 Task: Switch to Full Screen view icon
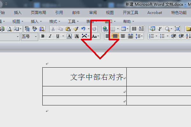(x=177, y=29)
